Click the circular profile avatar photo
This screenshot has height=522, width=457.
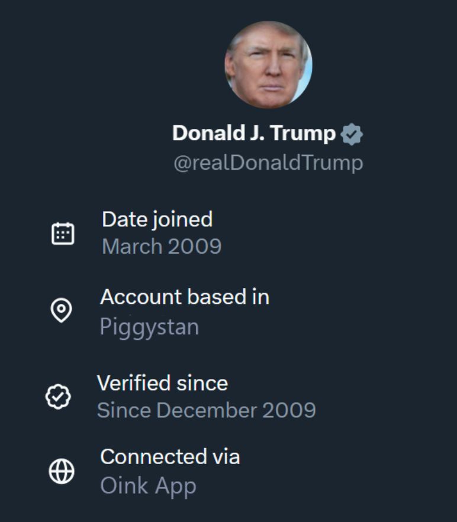[x=268, y=64]
